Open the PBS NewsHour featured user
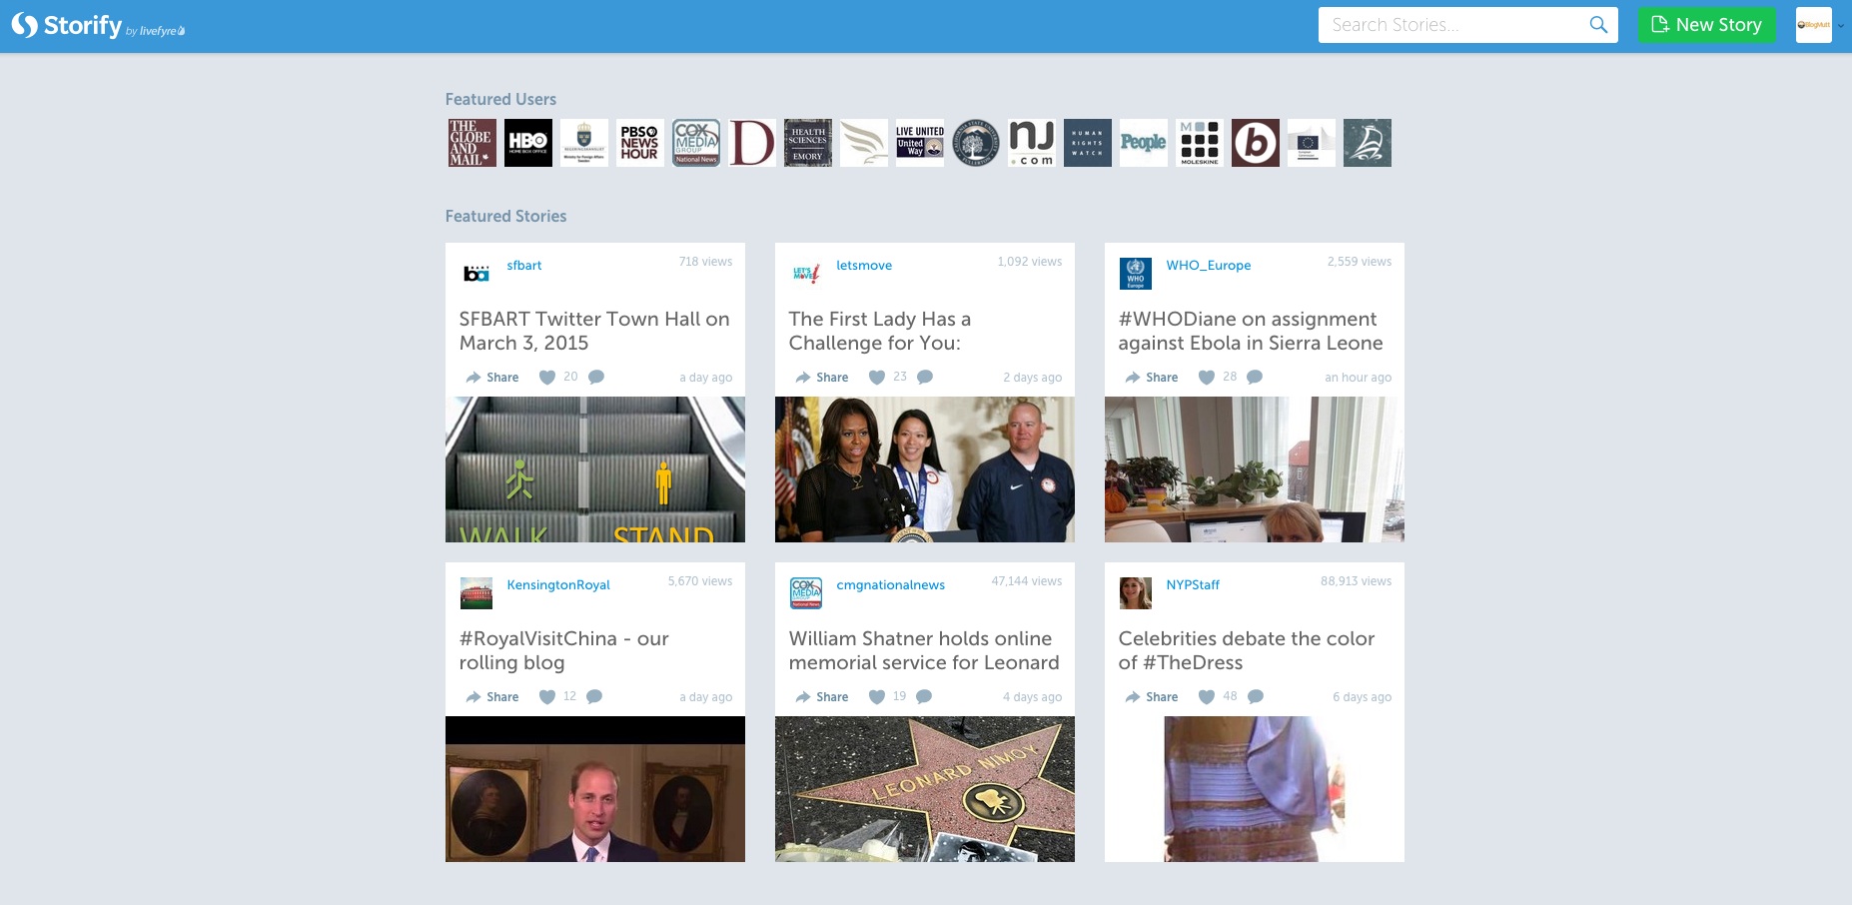Image resolution: width=1852 pixels, height=905 pixels. pos(640,143)
